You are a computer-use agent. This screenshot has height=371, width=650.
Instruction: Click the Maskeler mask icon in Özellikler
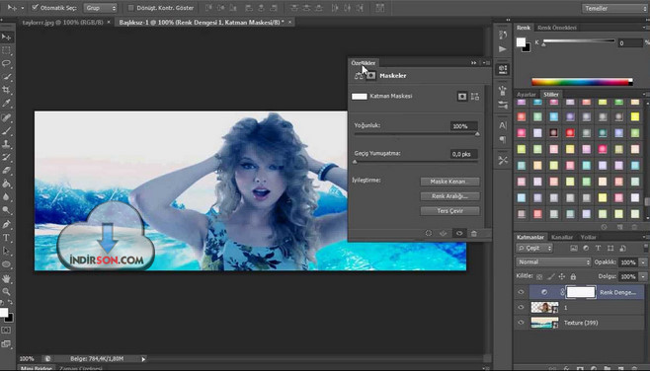371,76
